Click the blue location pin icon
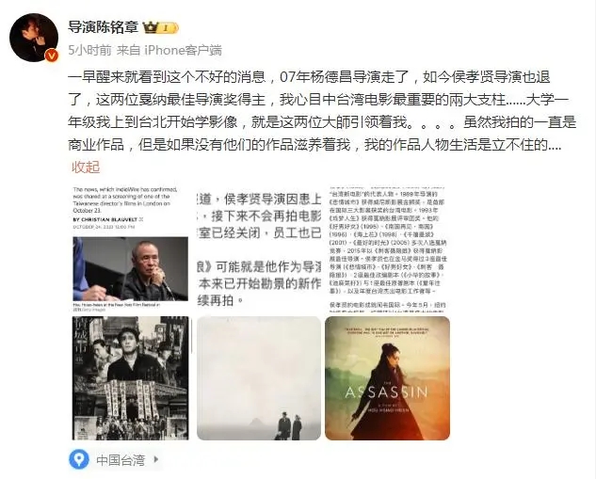This screenshot has width=596, height=479. pos(79,459)
